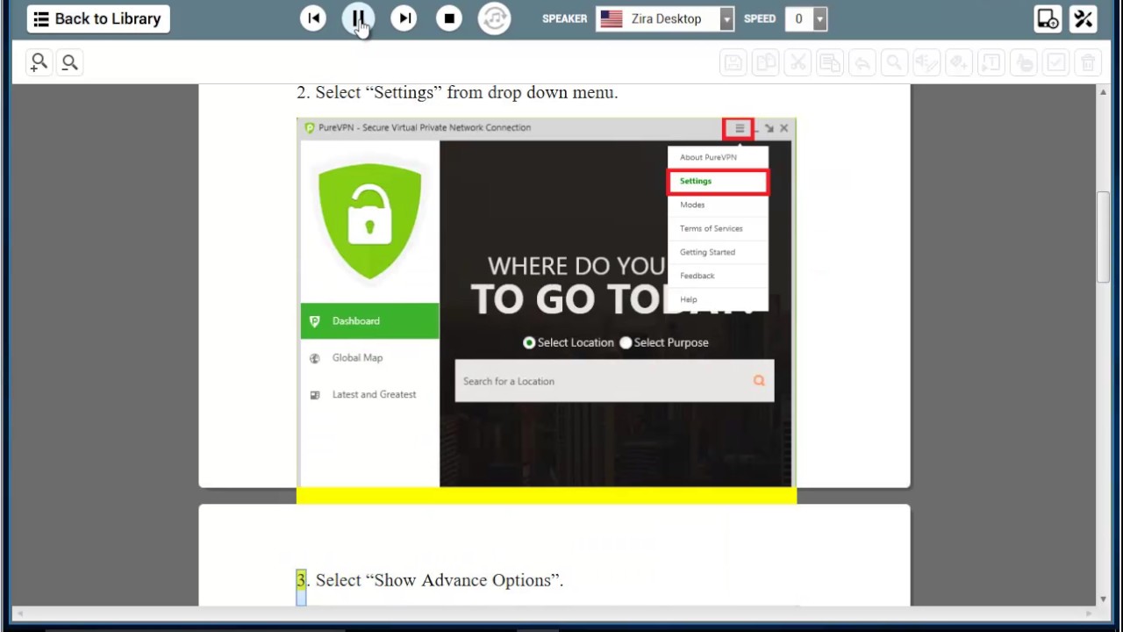
Task: Zoom in with the magnifier plus icon
Action: 39,61
